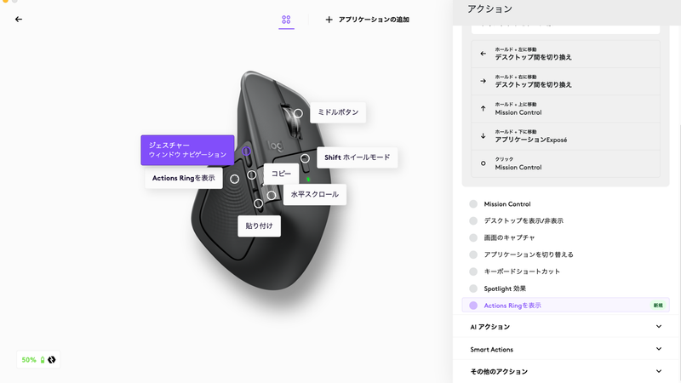Click the アクション panel heading
681x383 pixels.
(489, 9)
